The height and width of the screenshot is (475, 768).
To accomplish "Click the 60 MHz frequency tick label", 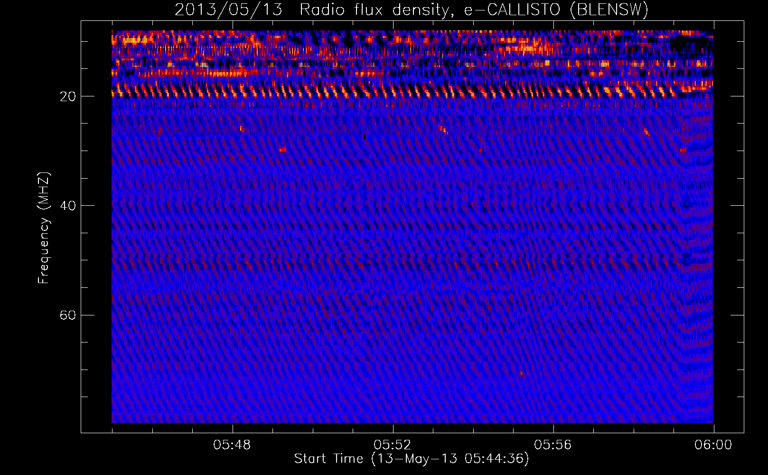I will 67,315.
